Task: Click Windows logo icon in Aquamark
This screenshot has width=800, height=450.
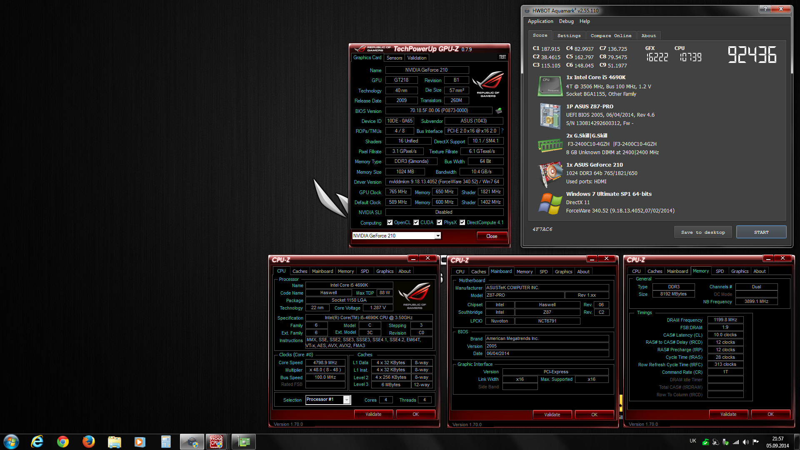Action: tap(550, 203)
